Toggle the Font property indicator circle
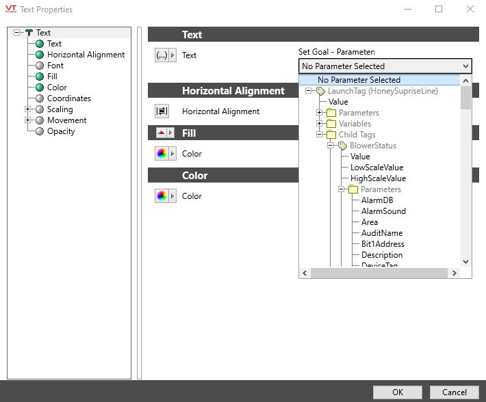486x402 pixels. click(x=40, y=66)
